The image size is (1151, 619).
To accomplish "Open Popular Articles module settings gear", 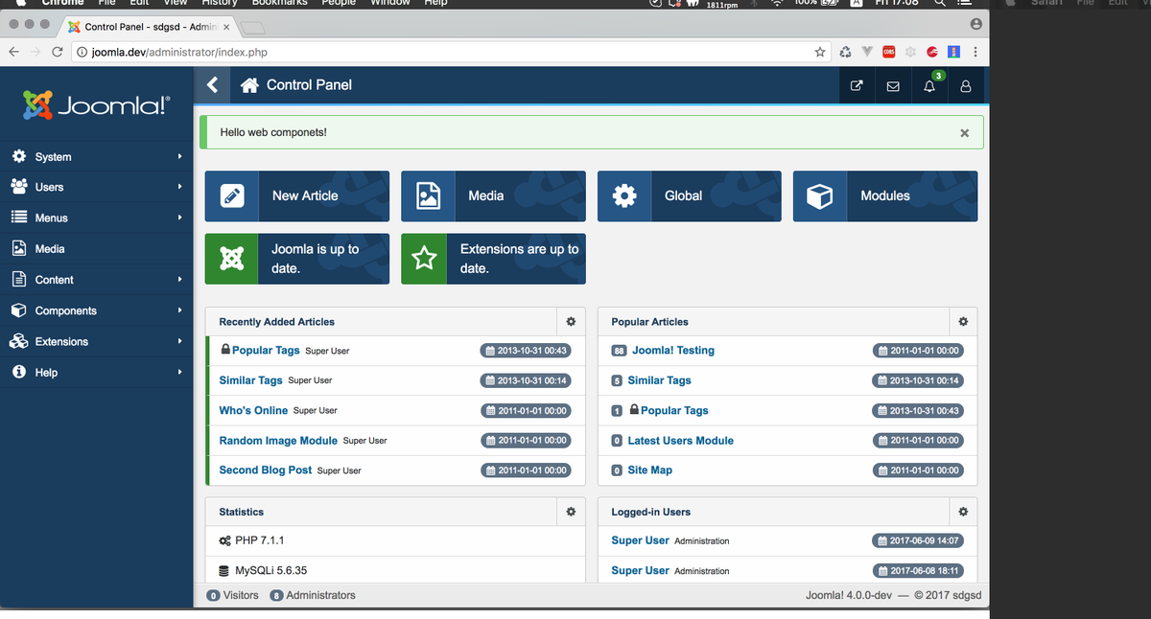I will tap(963, 322).
